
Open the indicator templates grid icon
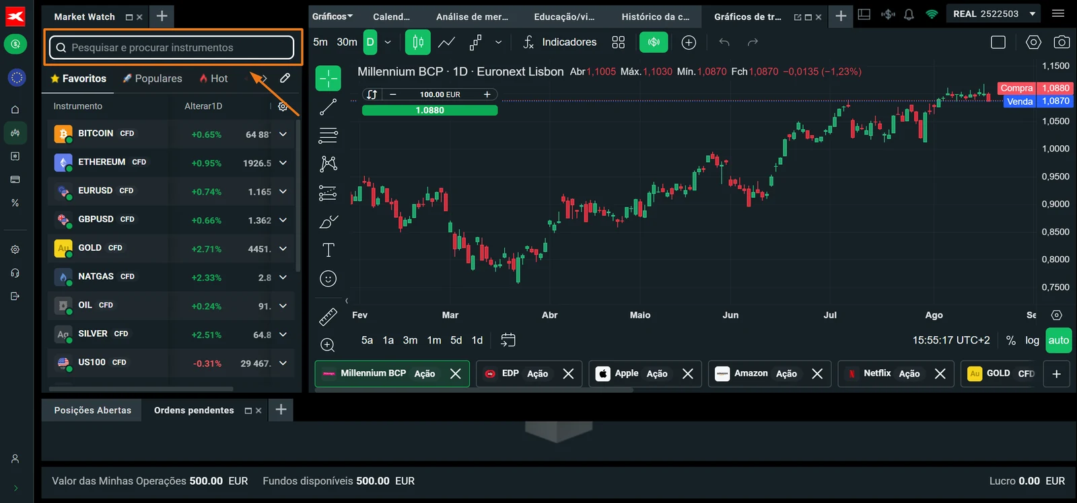tap(619, 42)
